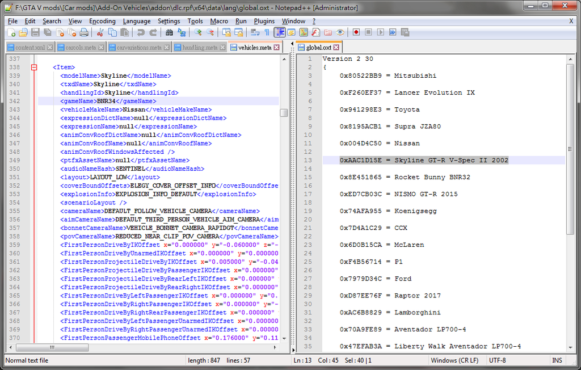
Task: Open the Window menu
Action: (x=293, y=21)
